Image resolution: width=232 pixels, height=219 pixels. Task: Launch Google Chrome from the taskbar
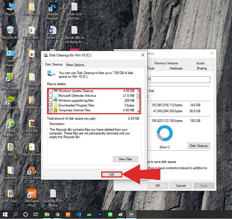57,215
